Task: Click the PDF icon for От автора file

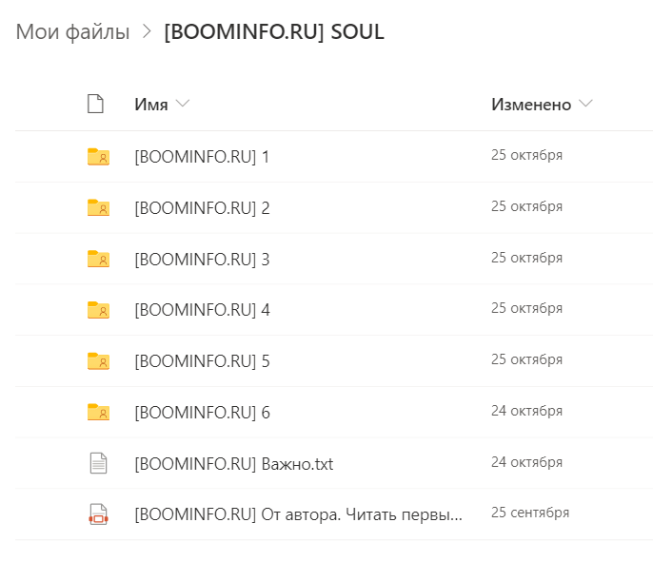Action: tap(98, 514)
